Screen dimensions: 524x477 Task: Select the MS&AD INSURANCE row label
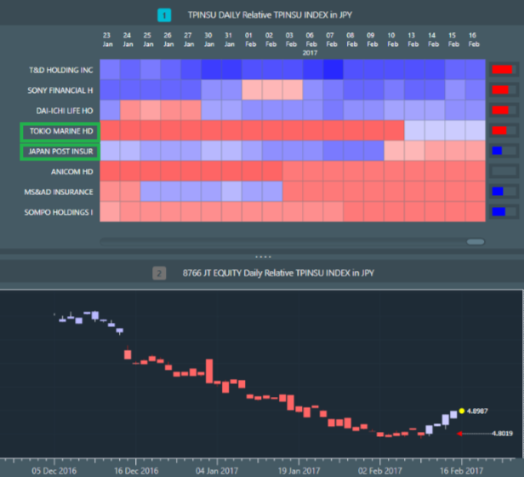click(x=59, y=193)
